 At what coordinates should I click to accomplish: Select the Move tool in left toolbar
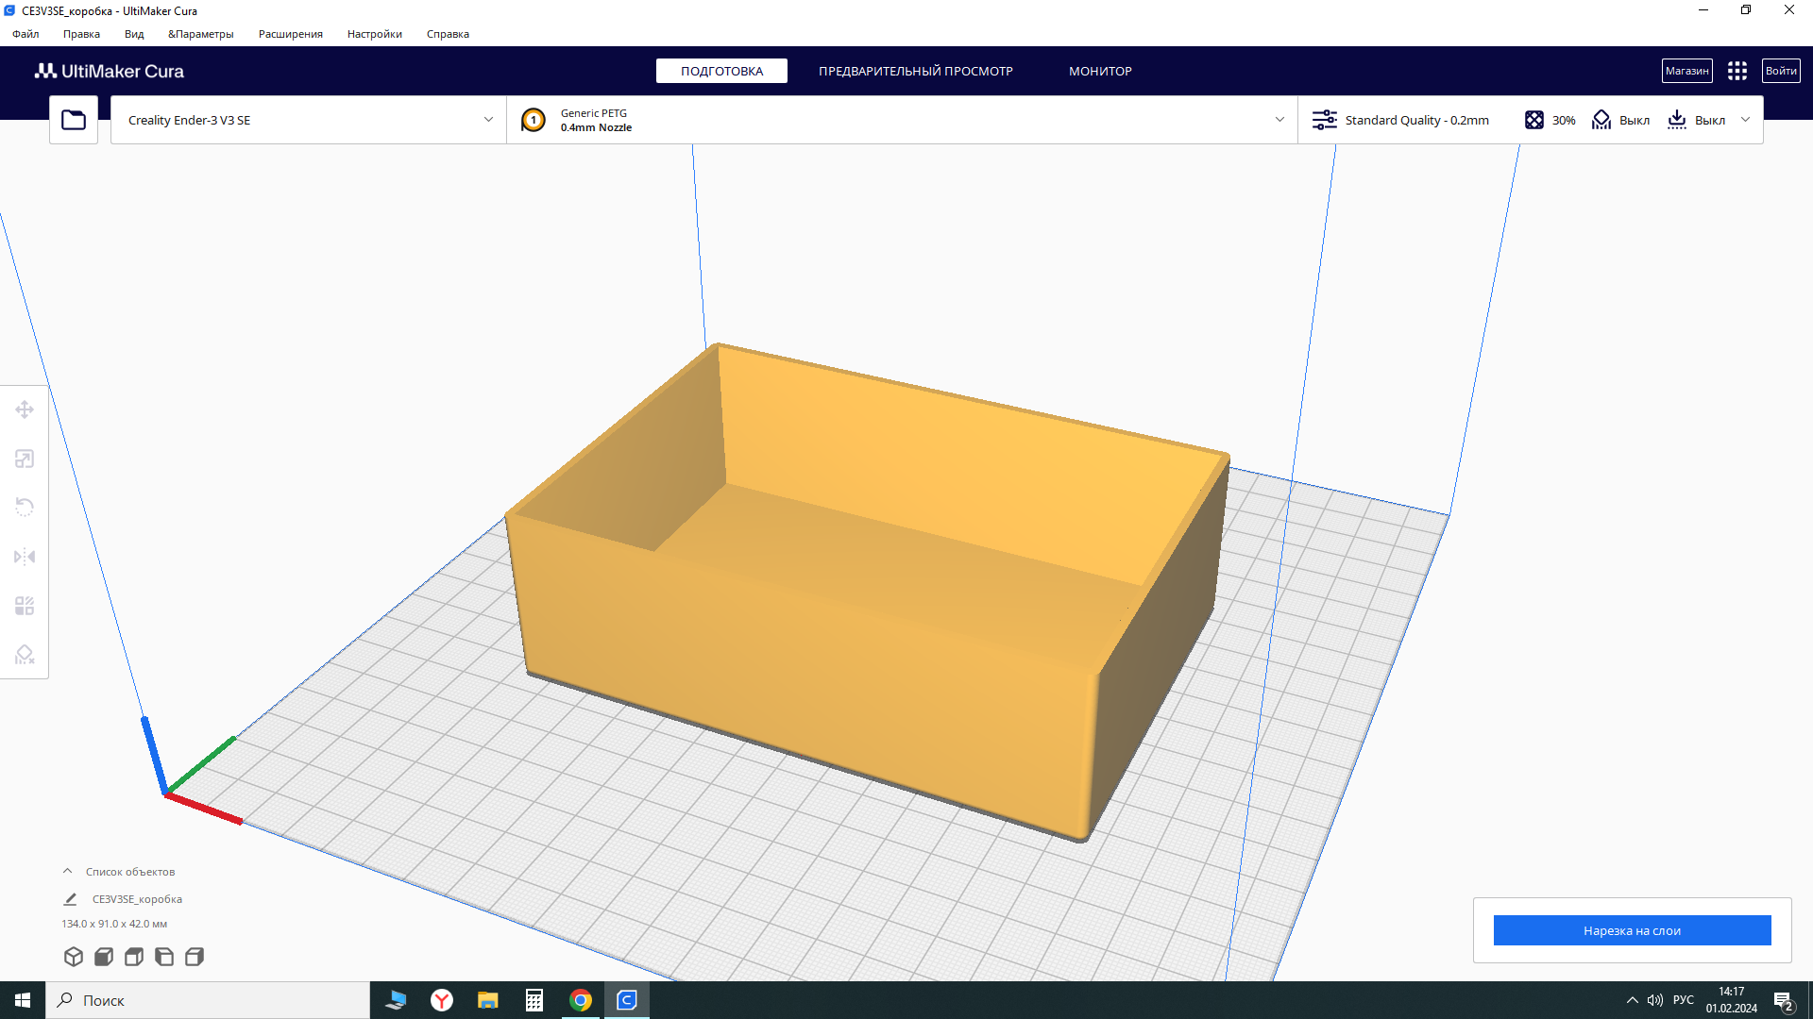[25, 409]
